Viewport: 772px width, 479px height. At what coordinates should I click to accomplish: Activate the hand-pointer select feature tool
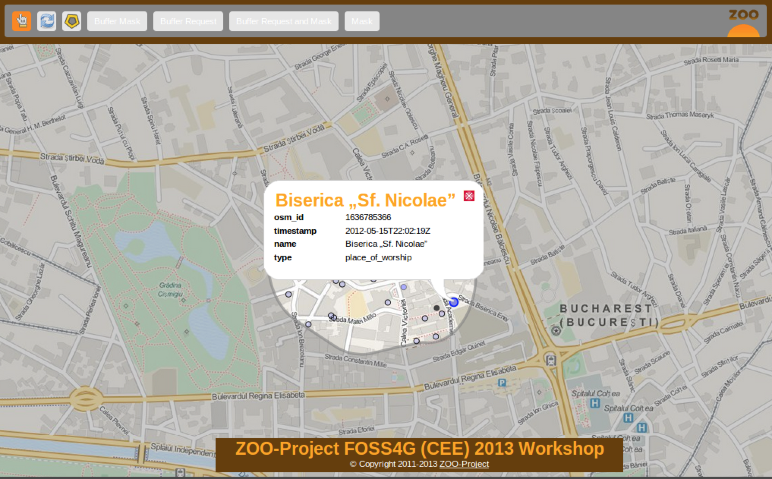coord(22,21)
